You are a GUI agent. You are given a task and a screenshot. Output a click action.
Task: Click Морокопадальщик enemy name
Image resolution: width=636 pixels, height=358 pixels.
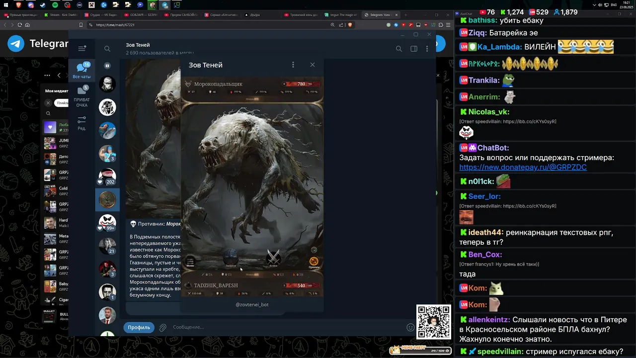(218, 84)
